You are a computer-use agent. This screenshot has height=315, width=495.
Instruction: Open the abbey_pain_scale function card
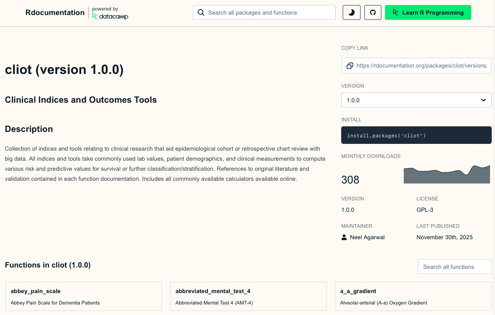(x=83, y=296)
